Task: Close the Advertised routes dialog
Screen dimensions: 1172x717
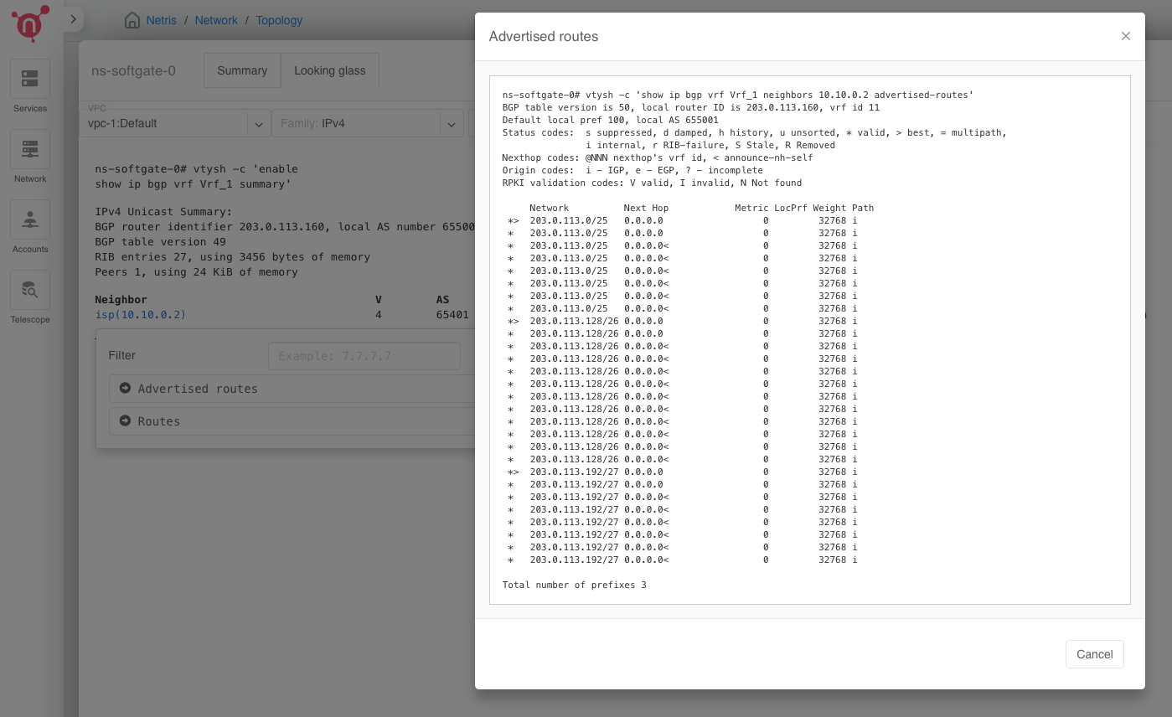Action: click(x=1125, y=36)
